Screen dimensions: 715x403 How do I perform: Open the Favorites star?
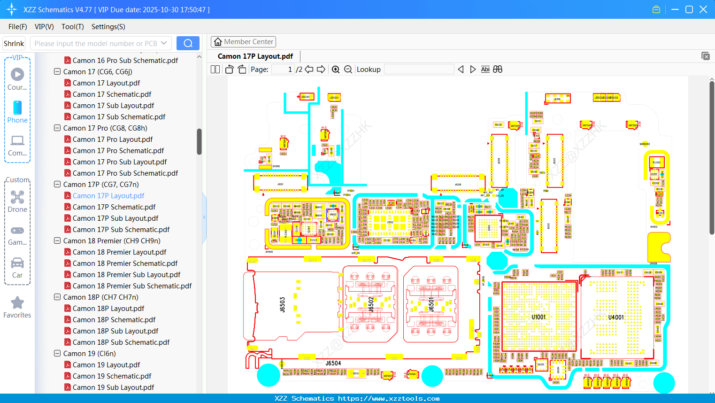17,307
